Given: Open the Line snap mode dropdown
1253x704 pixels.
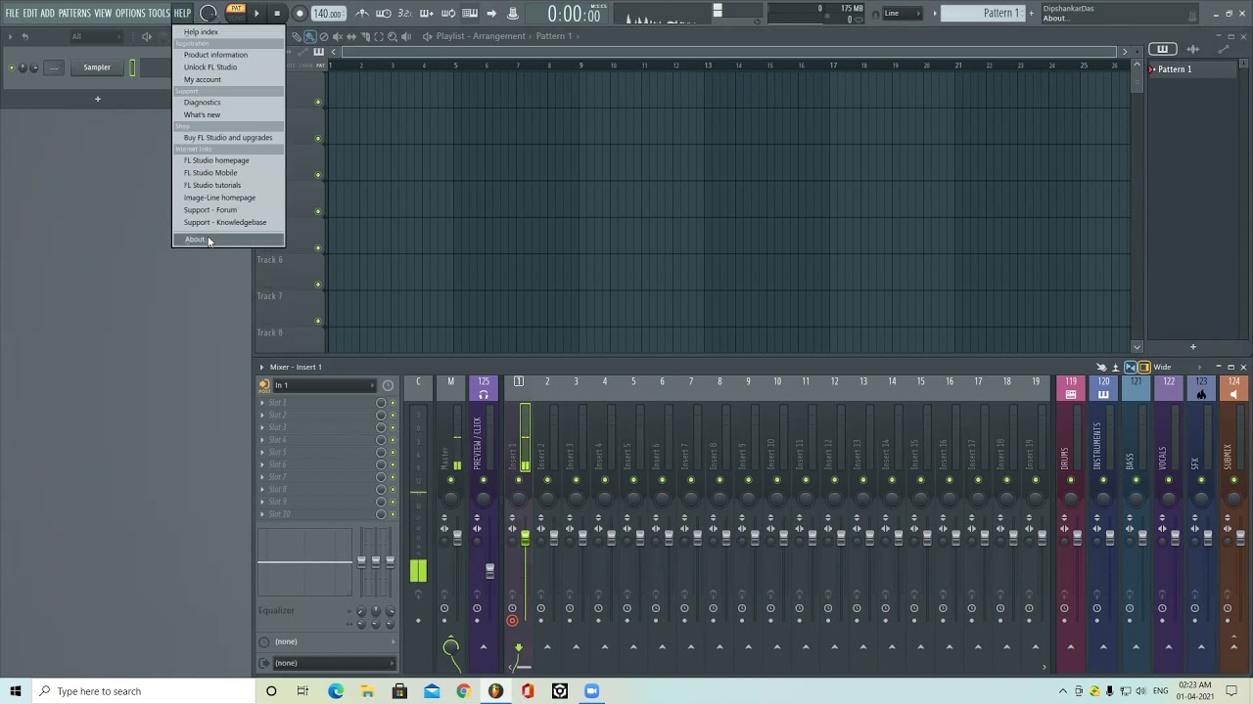Looking at the screenshot, I should (904, 13).
